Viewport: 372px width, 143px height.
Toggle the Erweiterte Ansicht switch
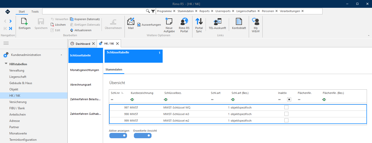click(x=142, y=135)
